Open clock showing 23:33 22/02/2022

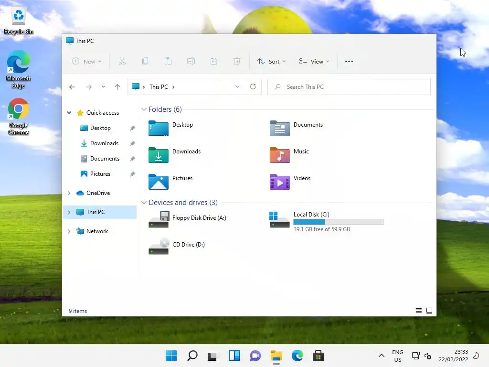pos(453,356)
